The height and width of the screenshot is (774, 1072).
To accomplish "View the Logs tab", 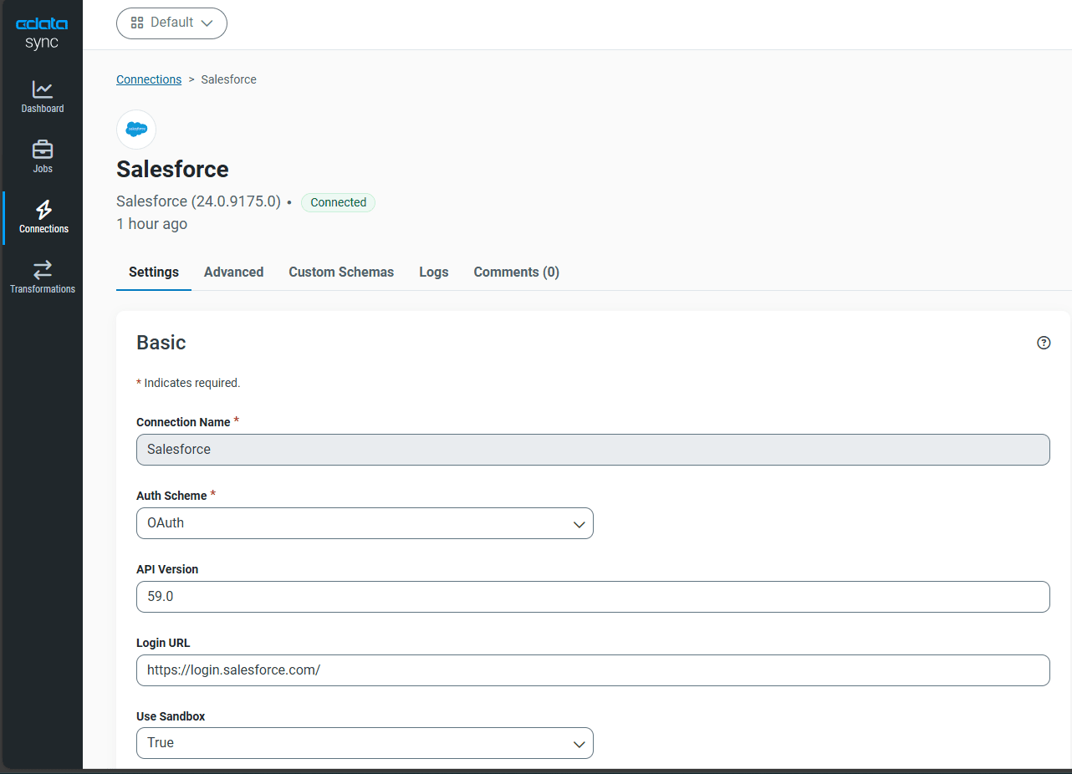I will point(433,272).
